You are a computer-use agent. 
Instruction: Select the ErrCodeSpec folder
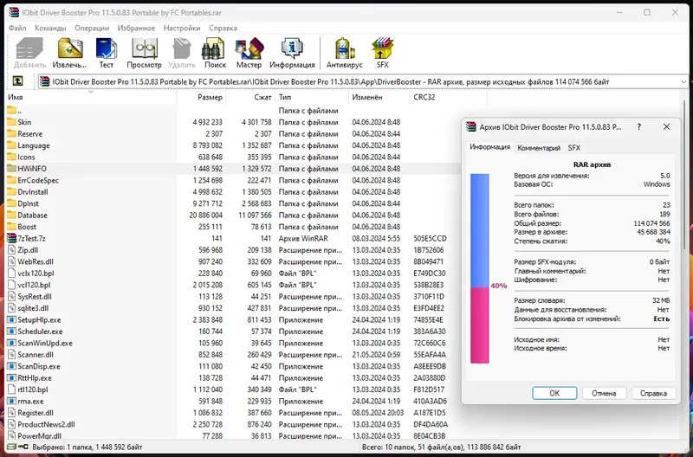pos(38,180)
